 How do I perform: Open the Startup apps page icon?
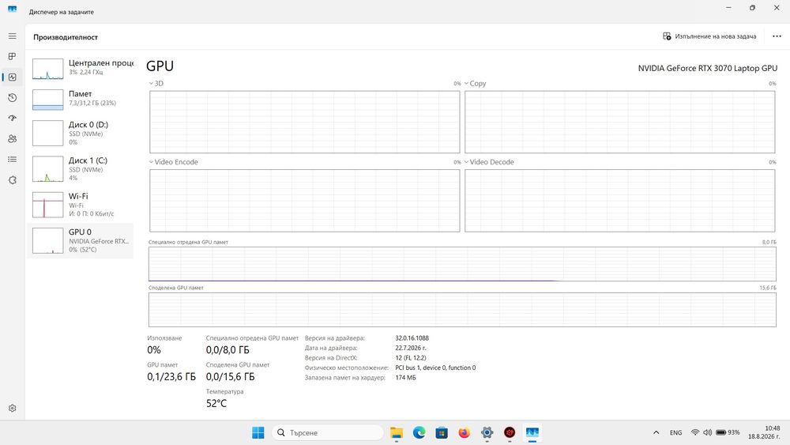point(12,118)
